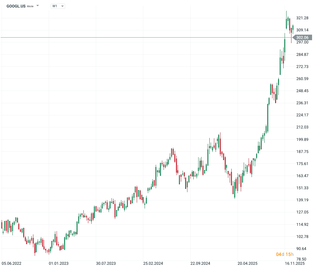The image size is (316, 269).
Task: Click the 01.01.2023 date label
Action: click(59, 263)
